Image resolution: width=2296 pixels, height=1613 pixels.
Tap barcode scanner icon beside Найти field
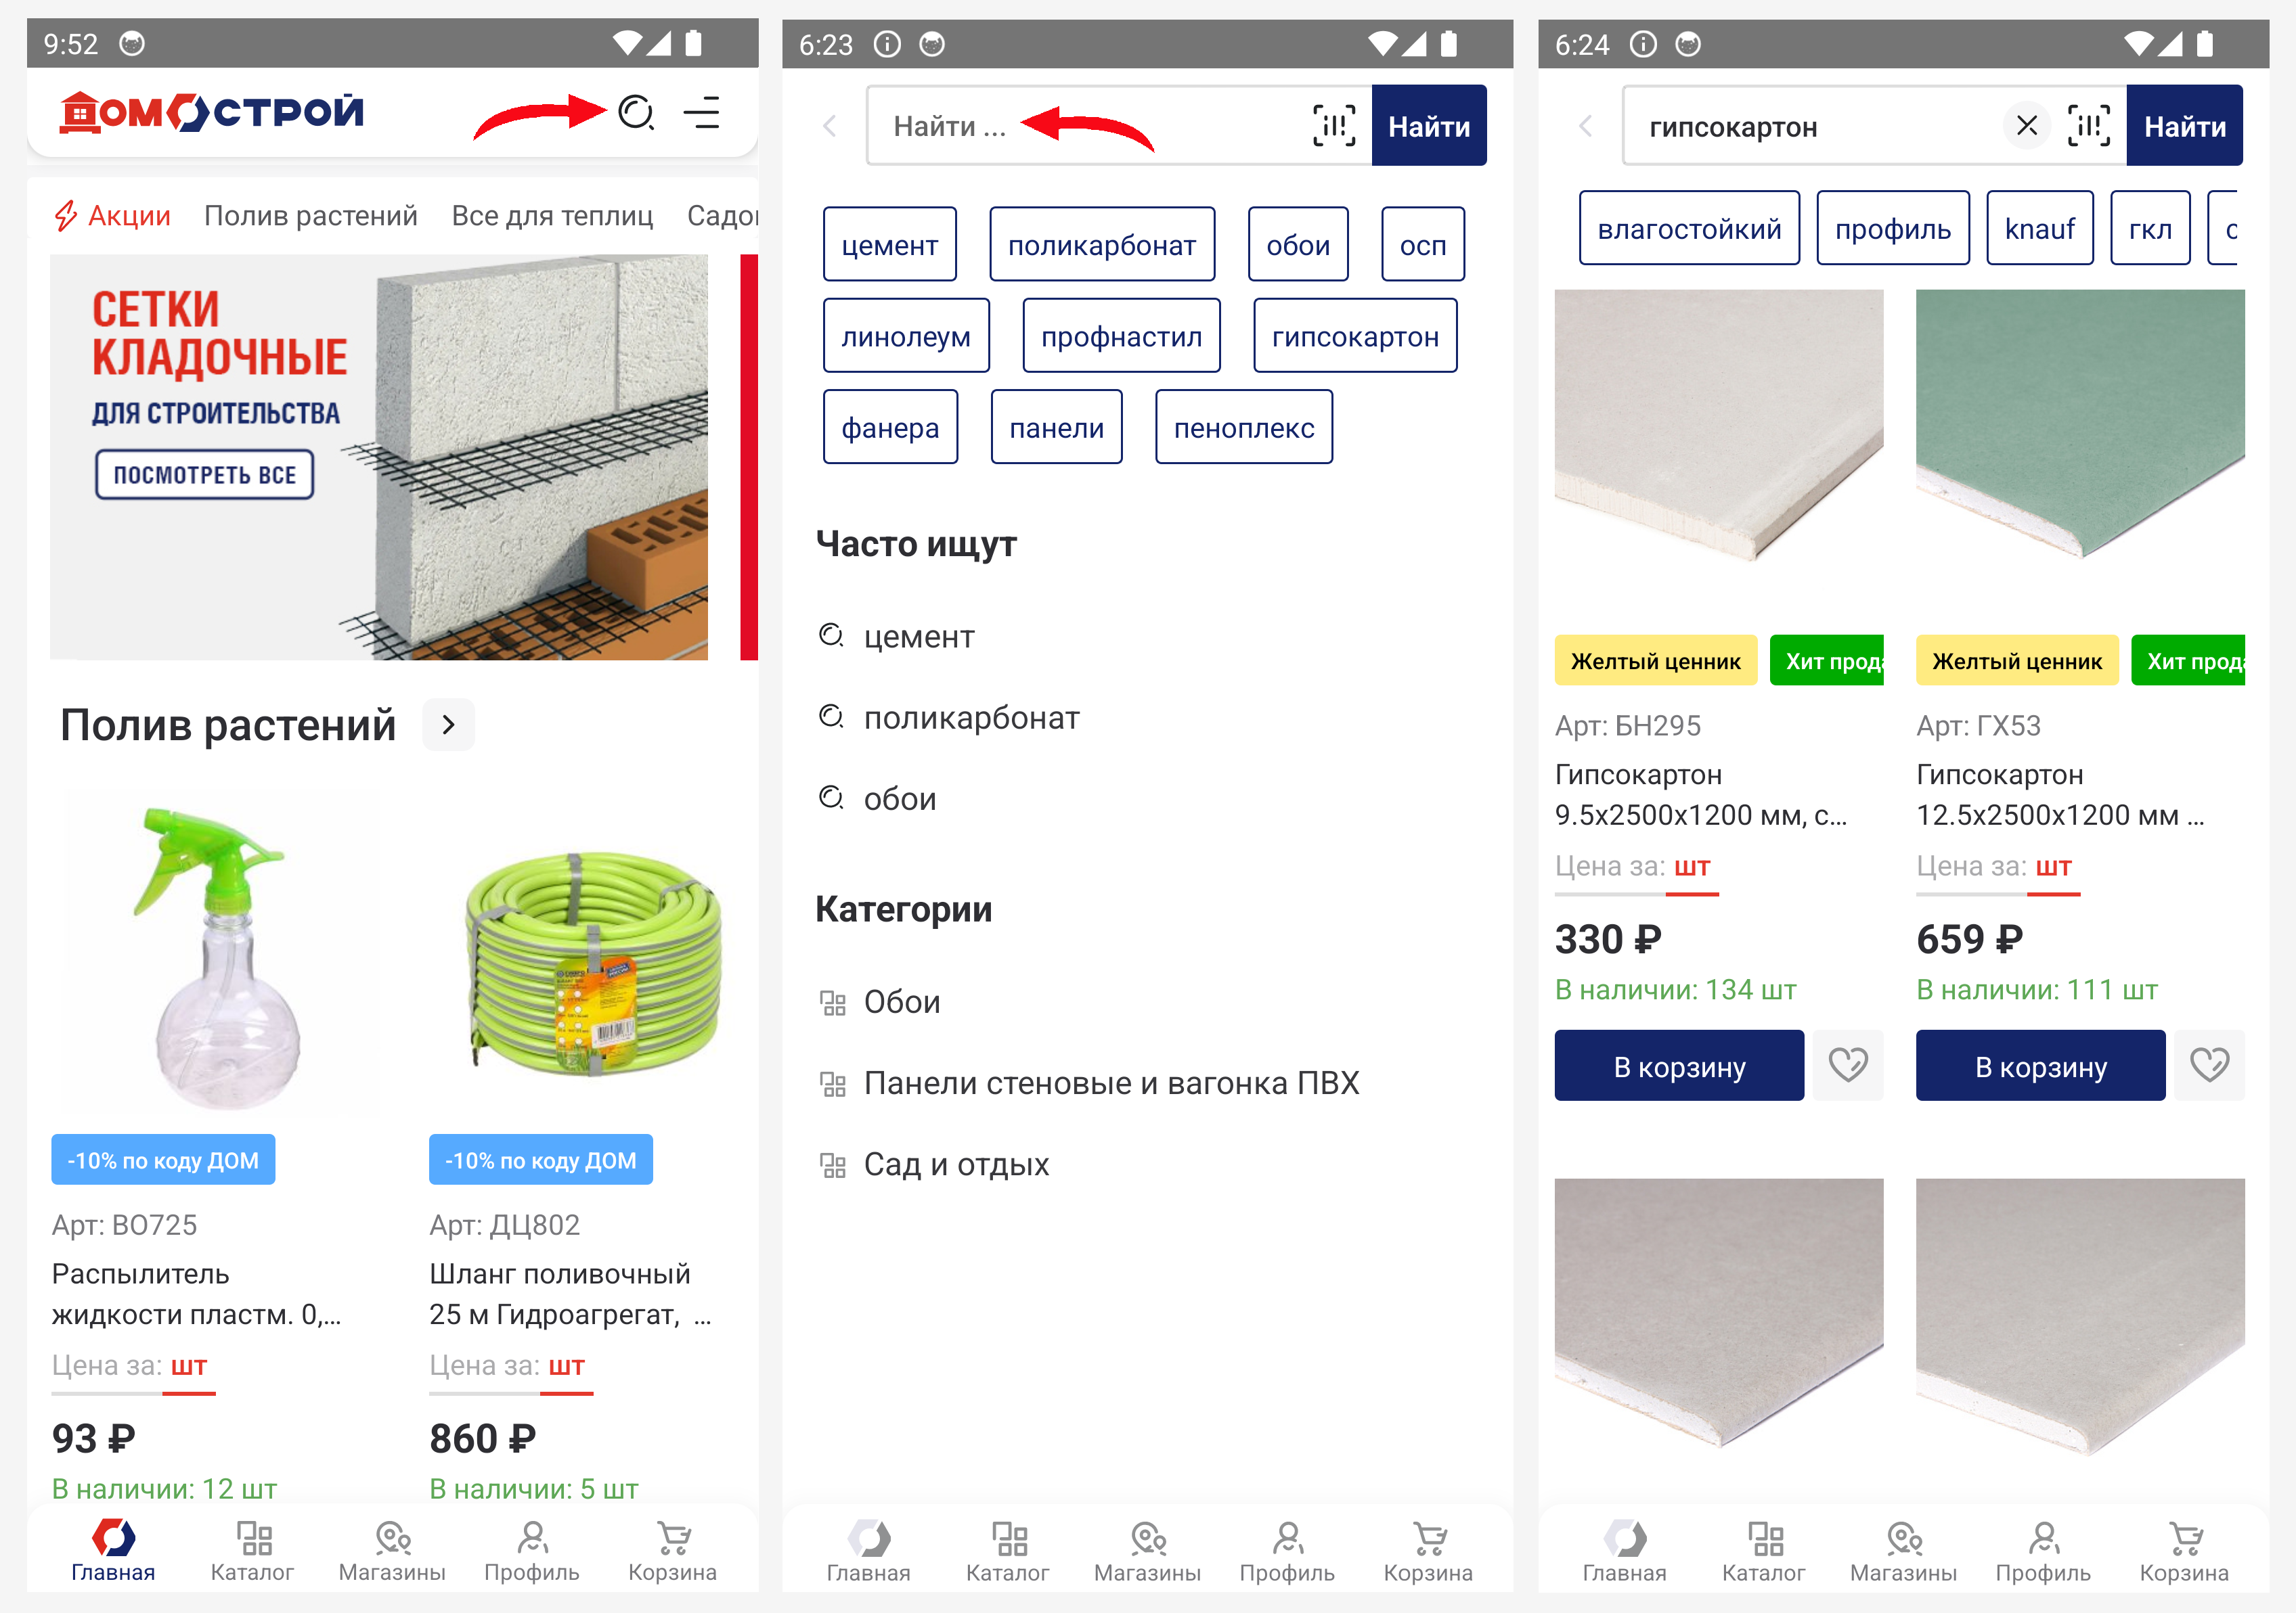1334,126
